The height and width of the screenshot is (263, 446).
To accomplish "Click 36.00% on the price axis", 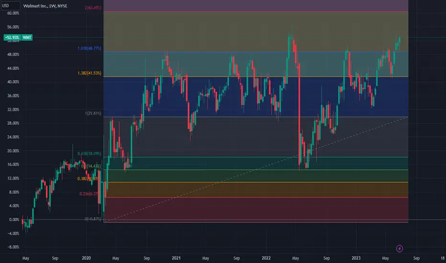I will coord(13,96).
